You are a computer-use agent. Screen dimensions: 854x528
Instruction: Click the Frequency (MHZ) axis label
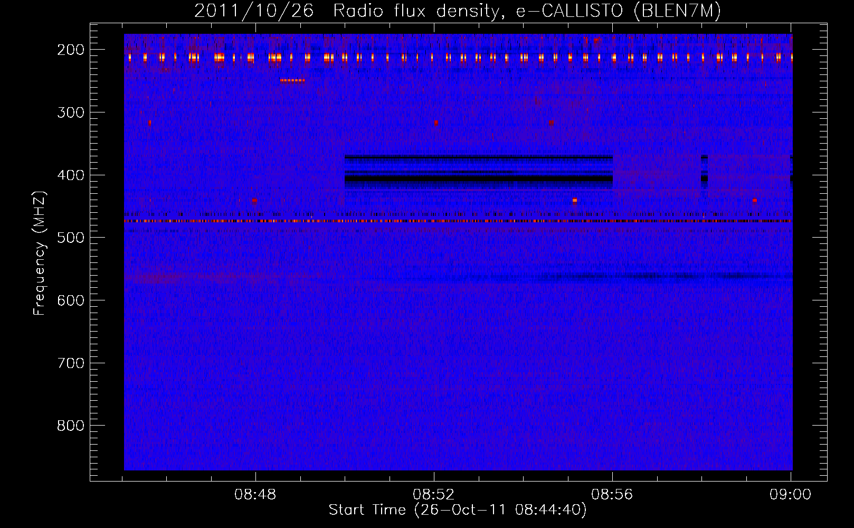point(40,253)
